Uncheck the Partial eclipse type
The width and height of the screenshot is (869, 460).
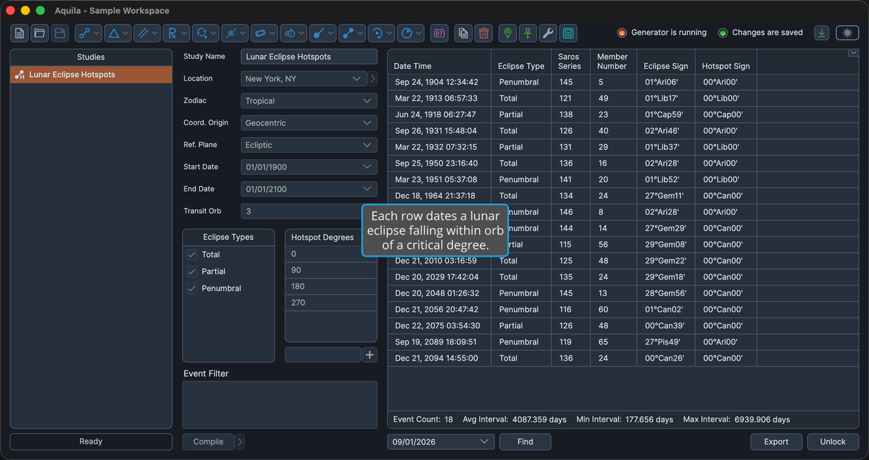pos(192,272)
